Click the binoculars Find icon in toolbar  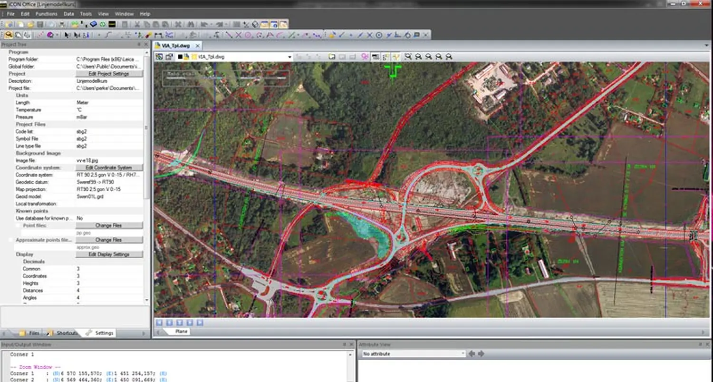[189, 24]
